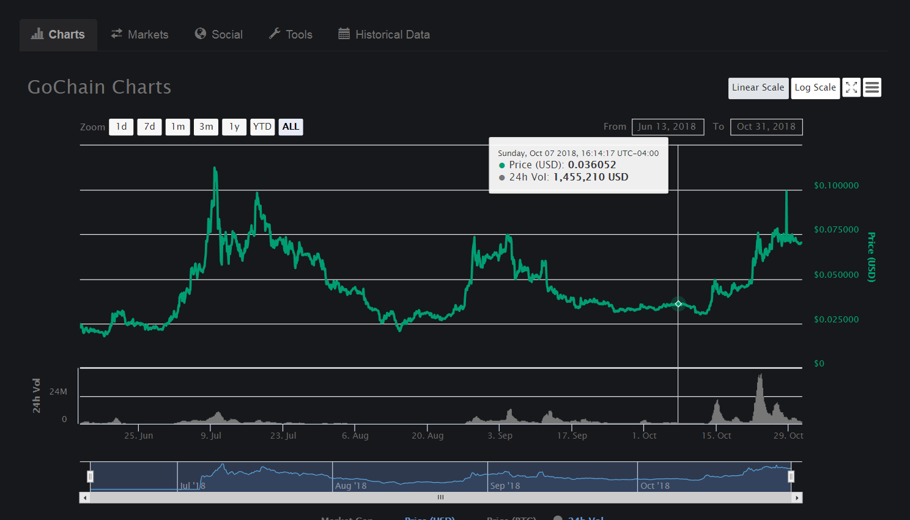Click the 24h Vol axis title
Viewport: 910px width, 520px height.
37,395
